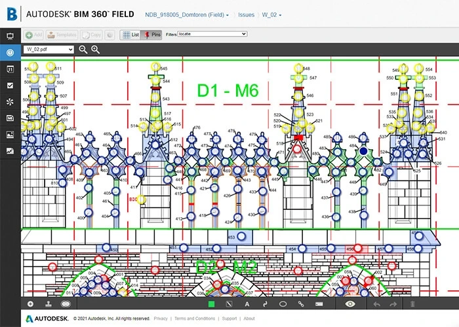This screenshot has width=459, height=327.
Task: Select the line markup tool in bottom toolbar
Action: (x=229, y=304)
